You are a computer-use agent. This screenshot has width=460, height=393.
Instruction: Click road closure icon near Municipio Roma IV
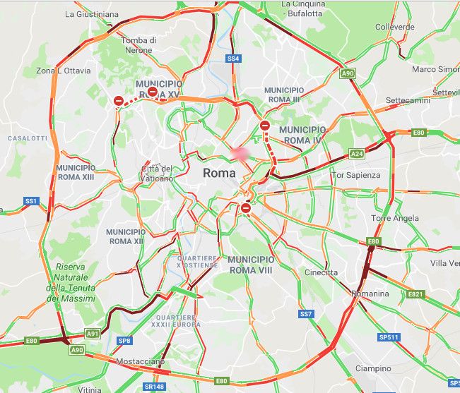pos(265,126)
